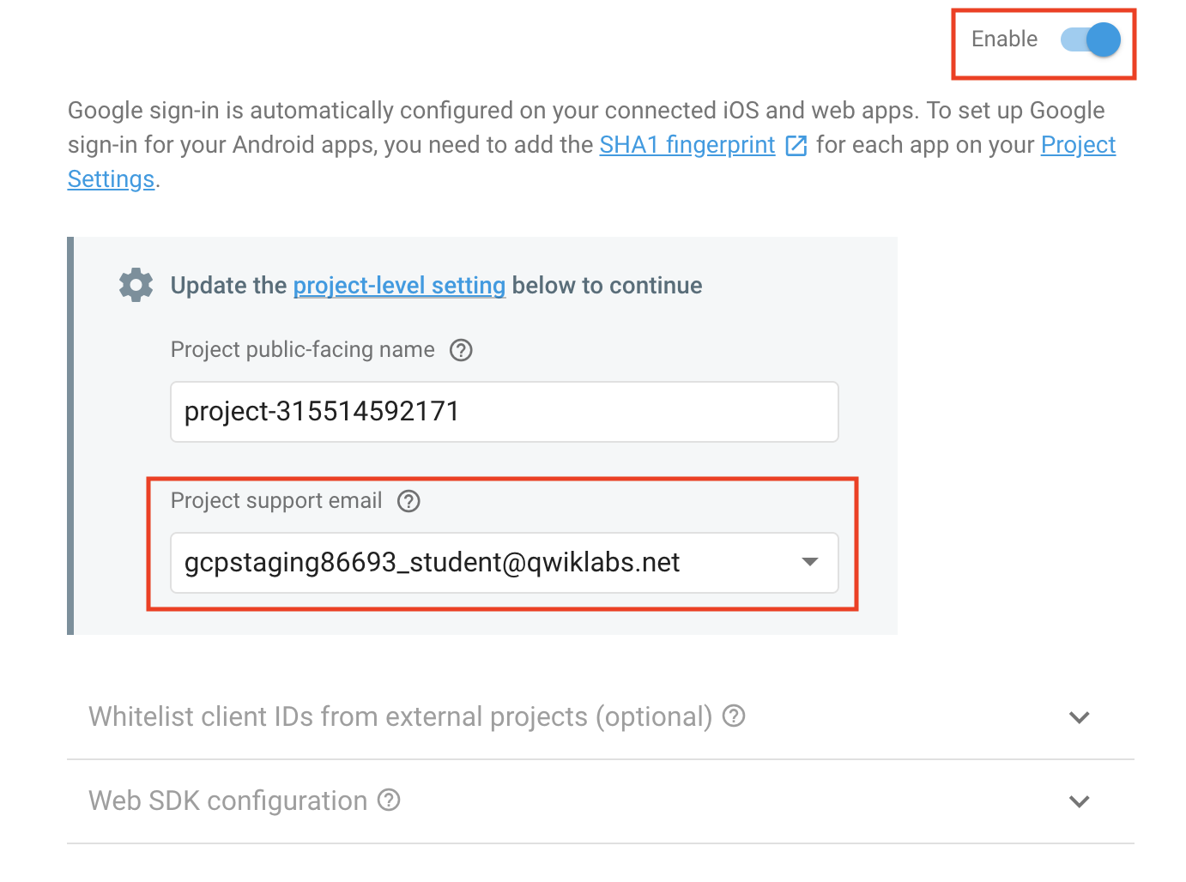Expand Whitelist client IDs from external projects section
The image size is (1186, 882).
click(x=1080, y=717)
